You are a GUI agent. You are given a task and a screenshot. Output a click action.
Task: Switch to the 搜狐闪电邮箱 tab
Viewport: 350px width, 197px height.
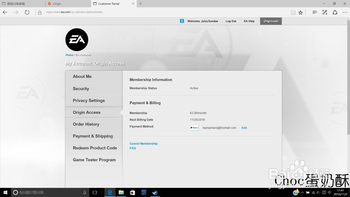22,3
